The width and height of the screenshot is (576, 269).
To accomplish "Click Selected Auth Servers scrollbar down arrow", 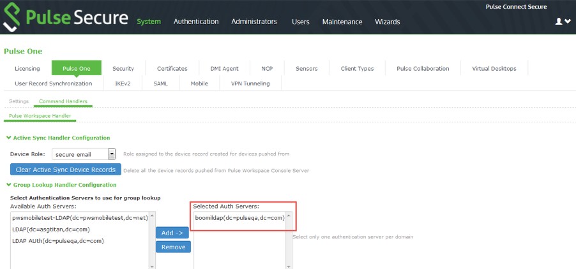I will tap(289, 266).
